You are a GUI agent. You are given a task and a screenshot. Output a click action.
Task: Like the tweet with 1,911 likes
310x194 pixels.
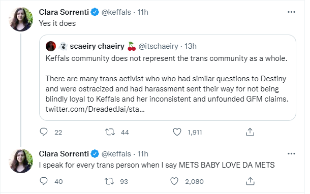[x=177, y=132]
